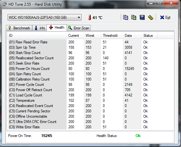Close the HD Tune window

coord(171,3)
